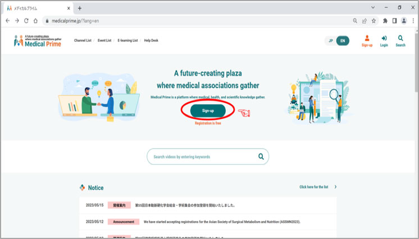
Task: Reload the page with refresh icon
Action: 26,21
